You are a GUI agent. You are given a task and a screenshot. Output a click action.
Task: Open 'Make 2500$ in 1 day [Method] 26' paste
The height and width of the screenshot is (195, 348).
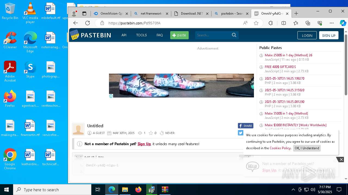click(x=288, y=55)
